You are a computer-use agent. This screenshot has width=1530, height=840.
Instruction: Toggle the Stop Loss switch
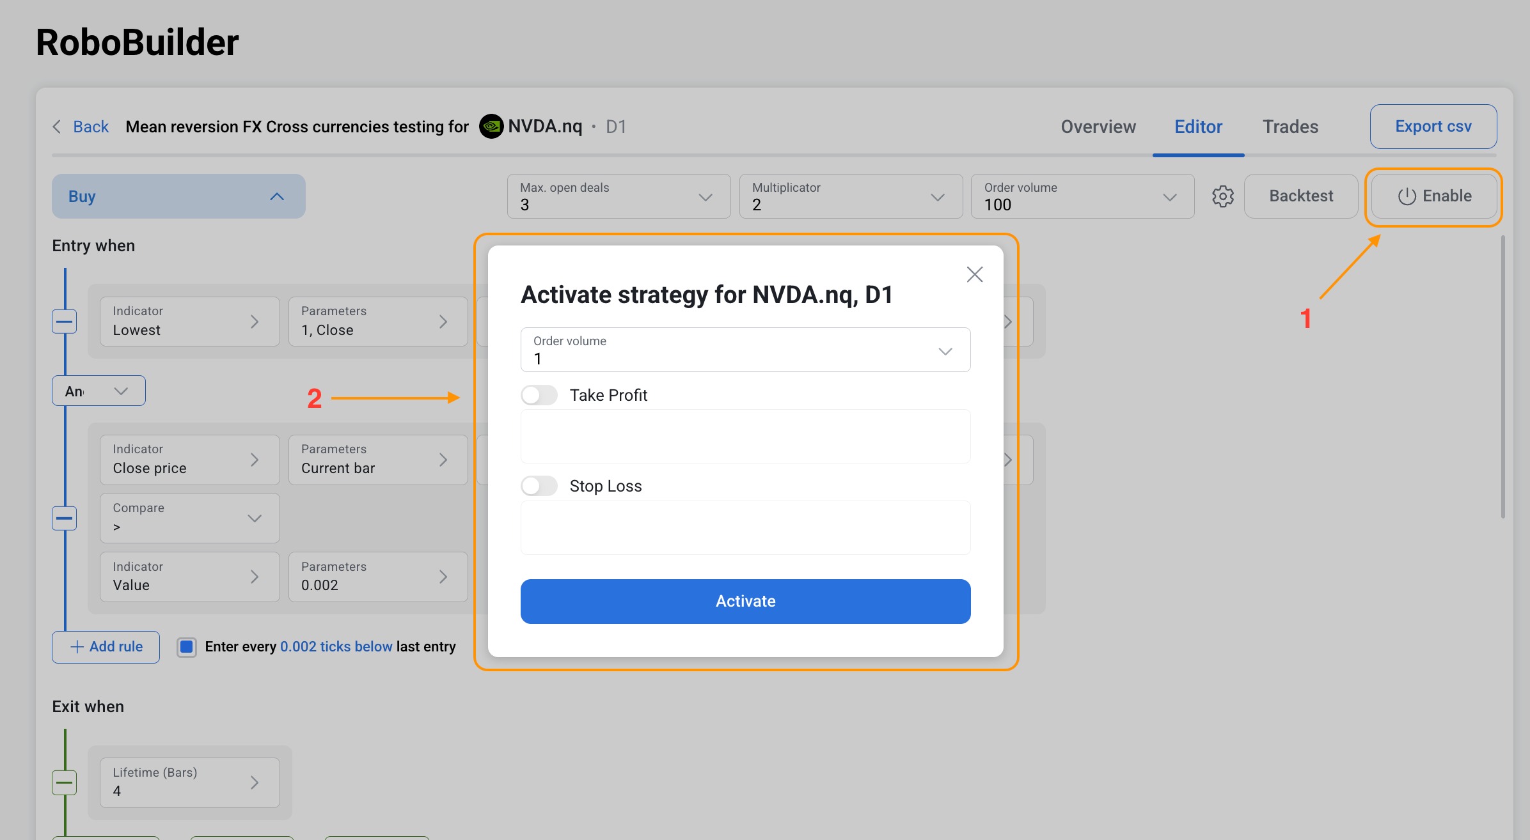(x=539, y=486)
